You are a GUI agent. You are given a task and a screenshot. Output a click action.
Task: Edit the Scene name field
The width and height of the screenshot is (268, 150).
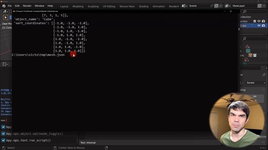click(x=199, y=6)
